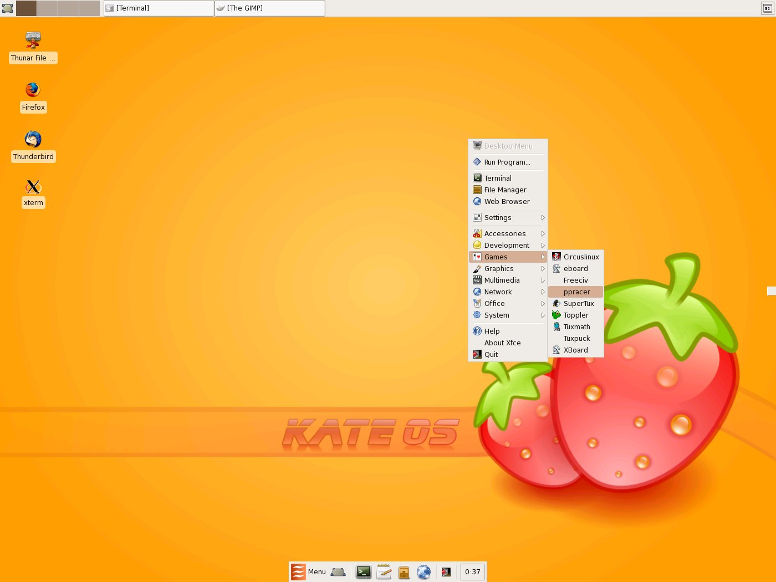Open Web Browser from desktop menu
This screenshot has width=776, height=582.
pos(508,201)
